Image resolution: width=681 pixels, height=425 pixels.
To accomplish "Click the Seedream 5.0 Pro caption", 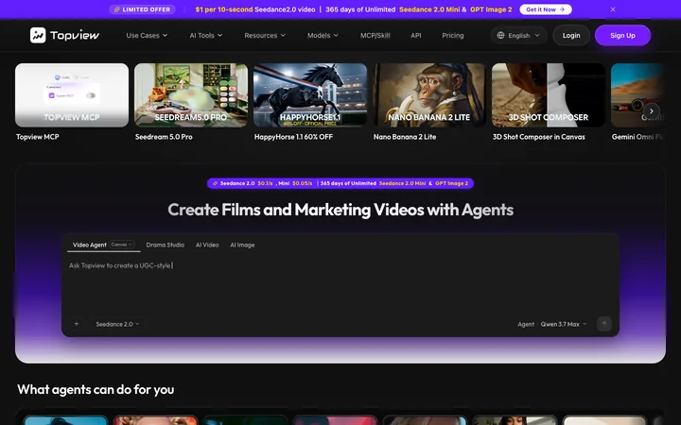I will (x=164, y=137).
